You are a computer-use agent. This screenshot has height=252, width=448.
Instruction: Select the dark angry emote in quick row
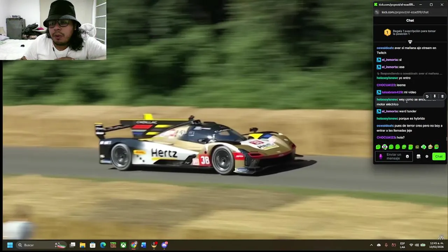point(417,147)
